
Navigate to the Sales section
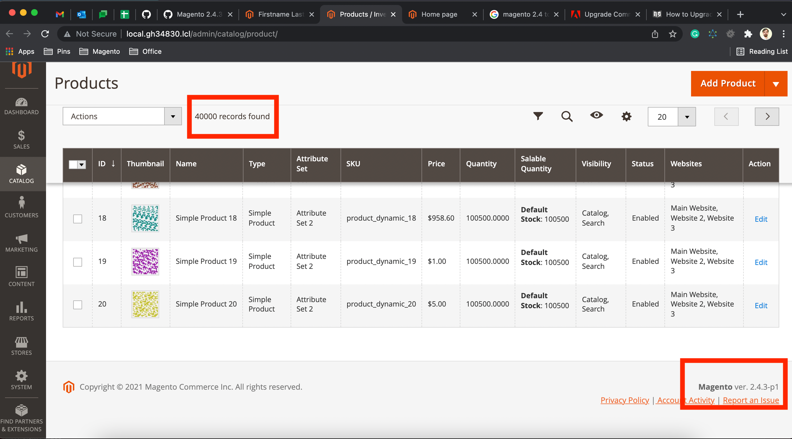(x=21, y=140)
